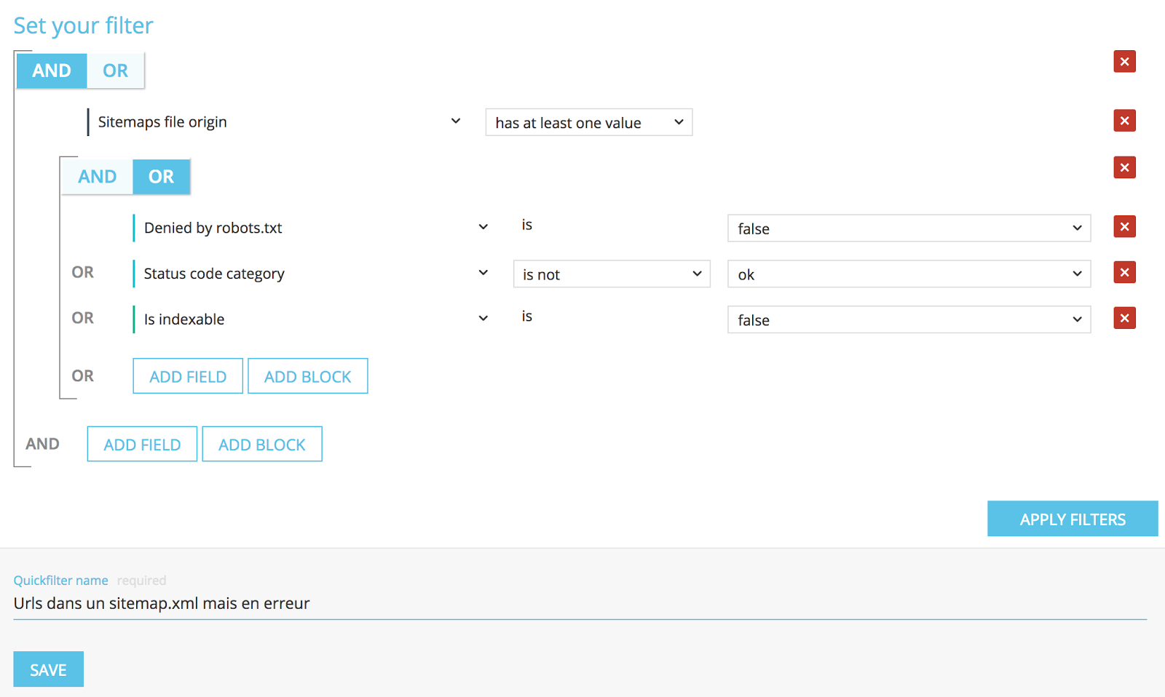Remove the Sitemaps file origin filter row
This screenshot has height=697, width=1165.
[x=1124, y=121]
